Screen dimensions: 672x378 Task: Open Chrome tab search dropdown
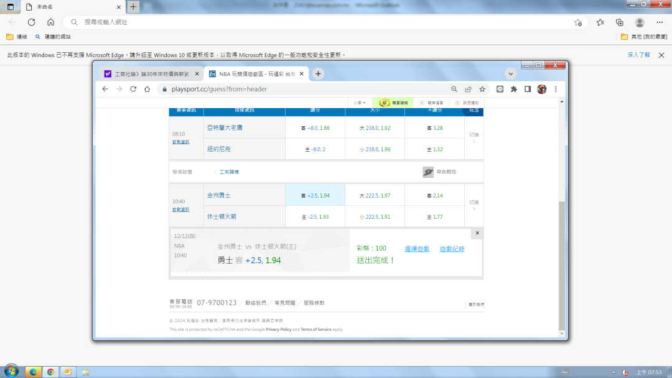(510, 73)
